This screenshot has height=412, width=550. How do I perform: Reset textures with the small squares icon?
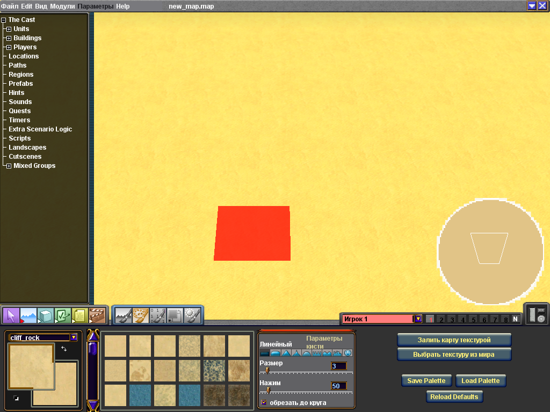tap(16, 398)
